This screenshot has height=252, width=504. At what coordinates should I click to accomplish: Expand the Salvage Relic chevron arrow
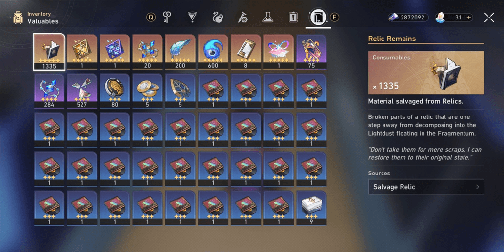tap(477, 187)
